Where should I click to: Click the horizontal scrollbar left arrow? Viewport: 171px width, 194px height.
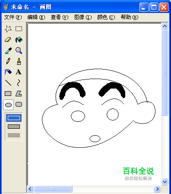[30, 189]
